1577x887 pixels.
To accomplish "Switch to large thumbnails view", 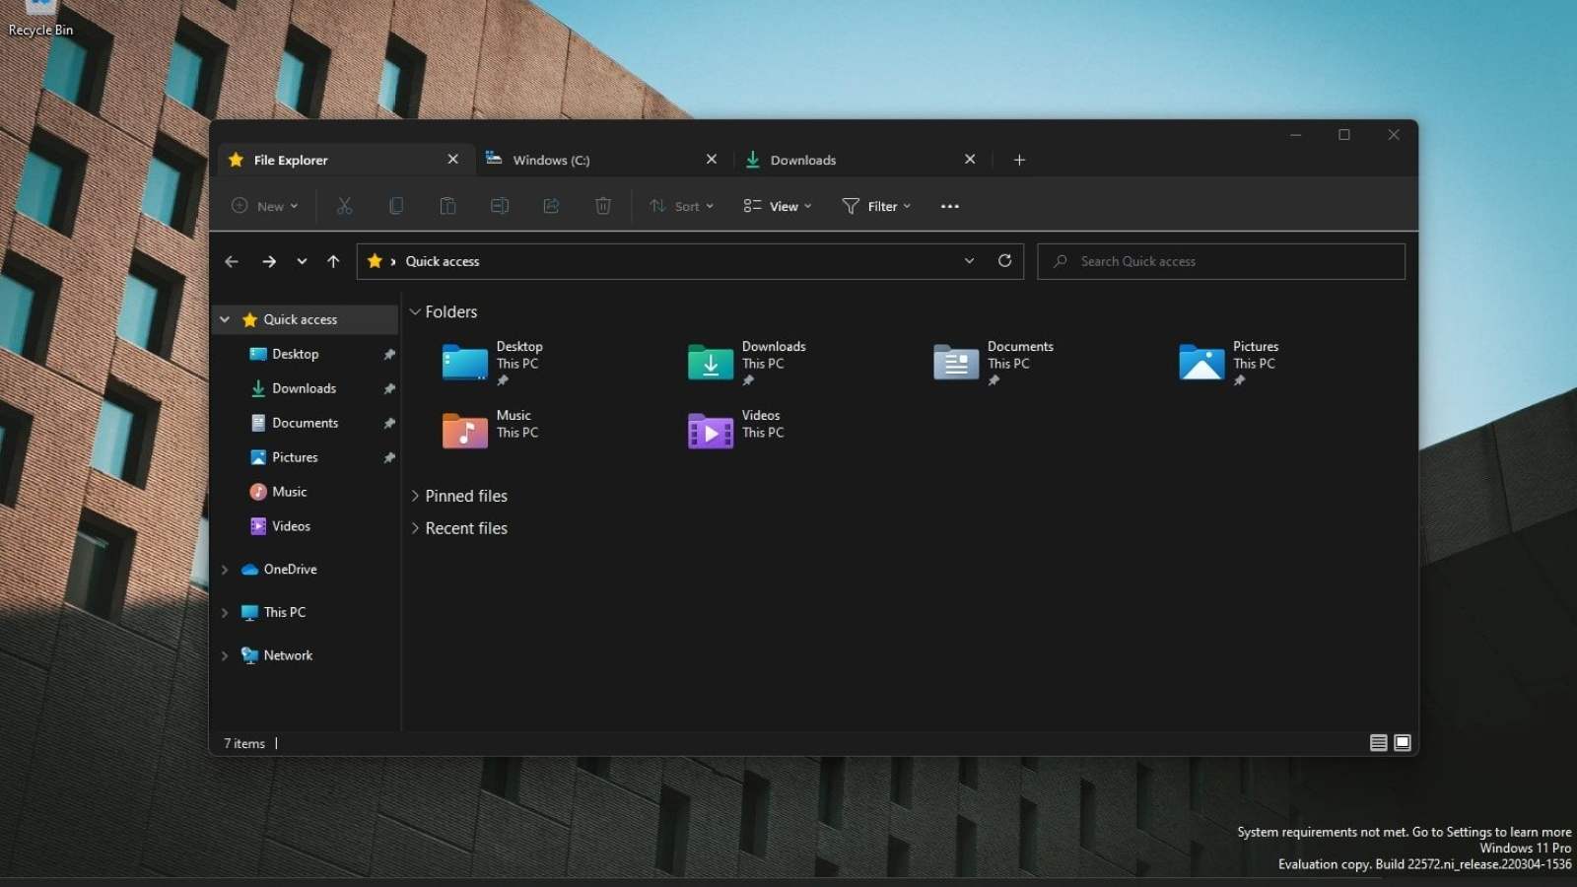I will (1402, 742).
